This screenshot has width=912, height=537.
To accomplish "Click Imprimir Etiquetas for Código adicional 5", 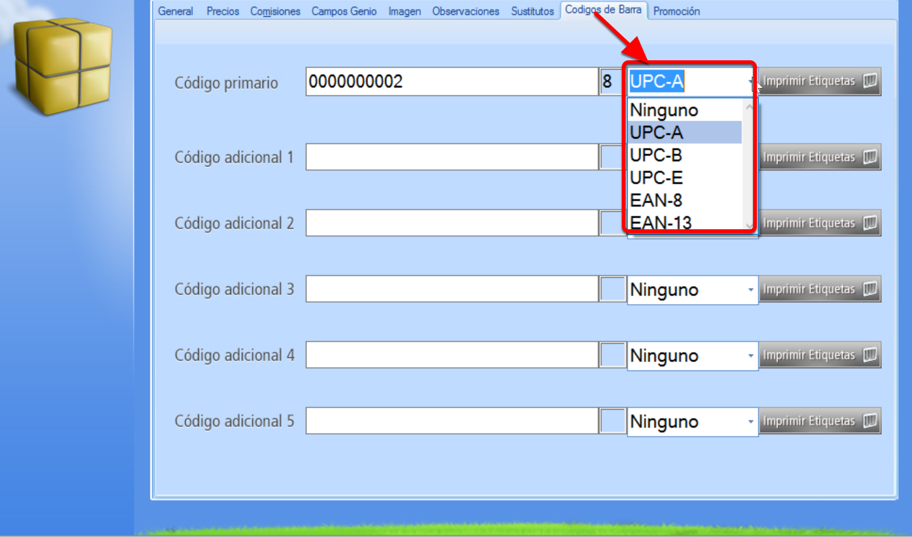I will pos(820,421).
